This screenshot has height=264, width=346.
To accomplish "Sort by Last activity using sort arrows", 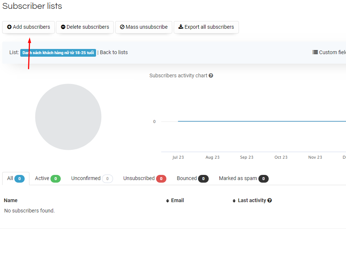I will (234, 201).
